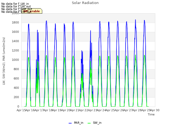The image size is (171, 128).
Task: Click the Apr 20 x-axis tick label
Action: 66,110
